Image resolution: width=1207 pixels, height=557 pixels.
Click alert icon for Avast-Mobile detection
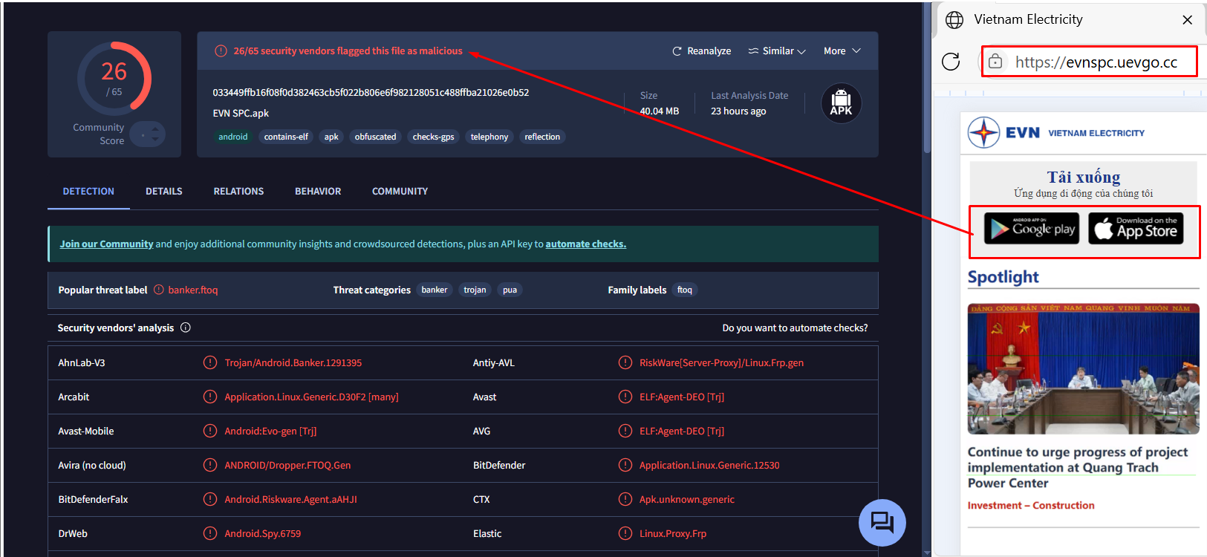210,431
